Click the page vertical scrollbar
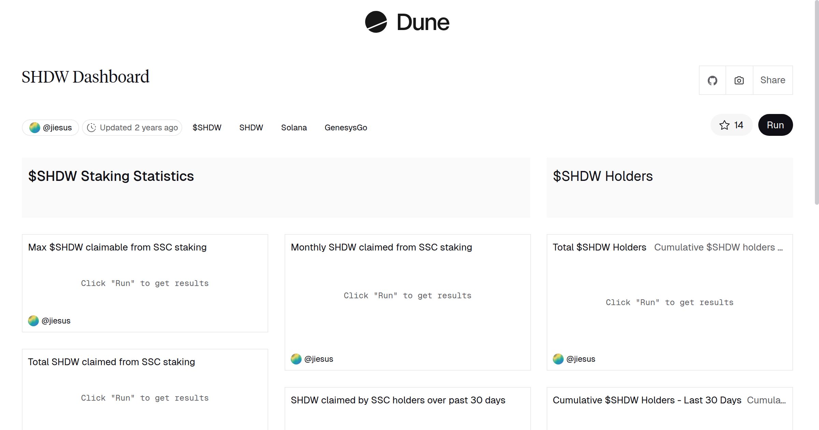 coord(816,102)
